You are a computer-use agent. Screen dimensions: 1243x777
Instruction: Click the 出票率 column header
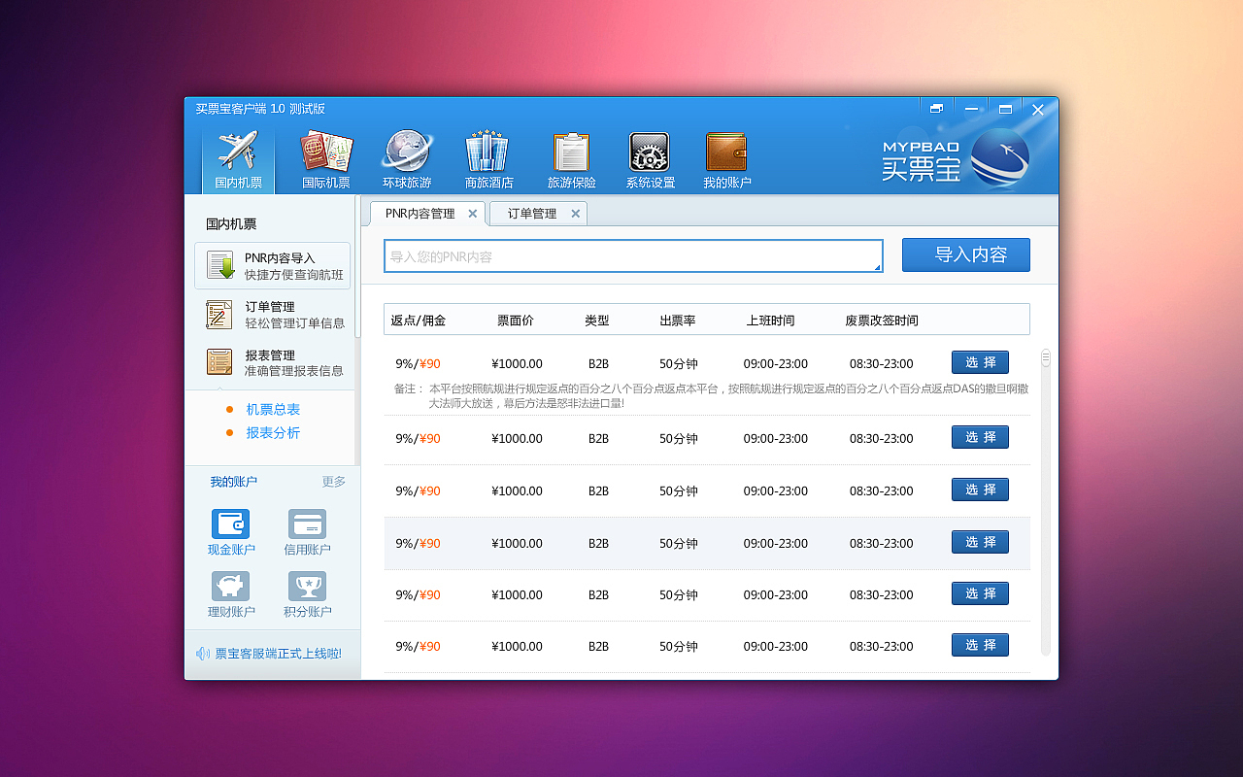[x=678, y=321]
